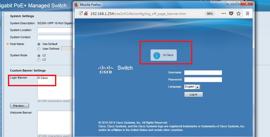Click the System Settings heading

point(22,16)
